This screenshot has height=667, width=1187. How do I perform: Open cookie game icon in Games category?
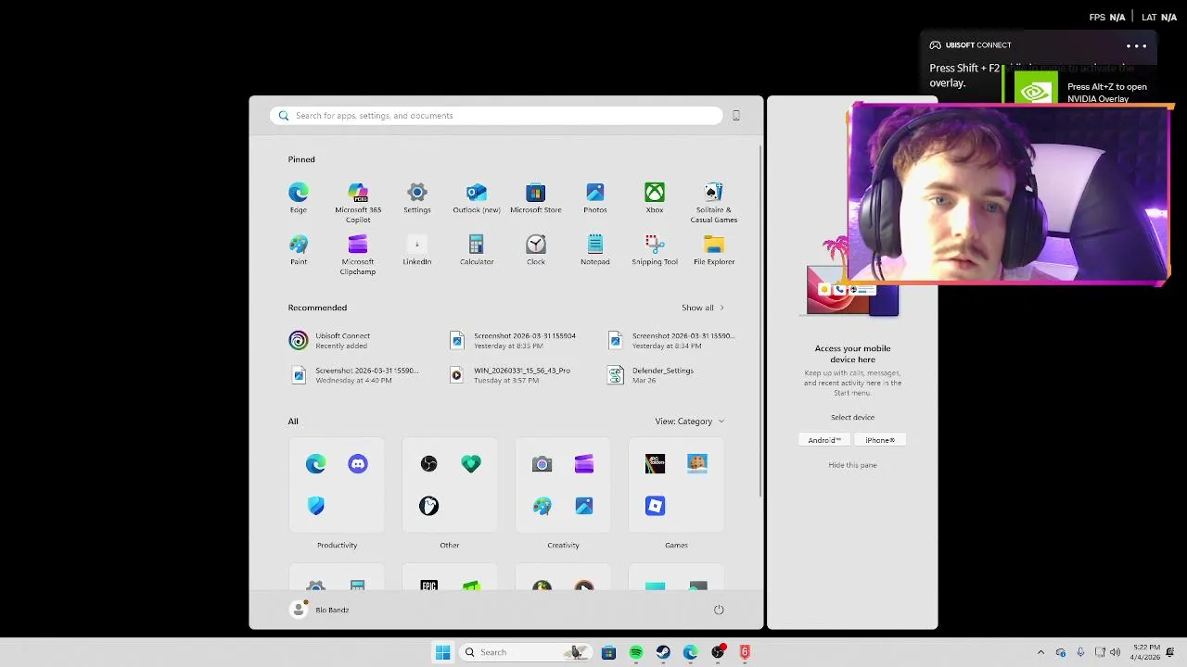697,463
